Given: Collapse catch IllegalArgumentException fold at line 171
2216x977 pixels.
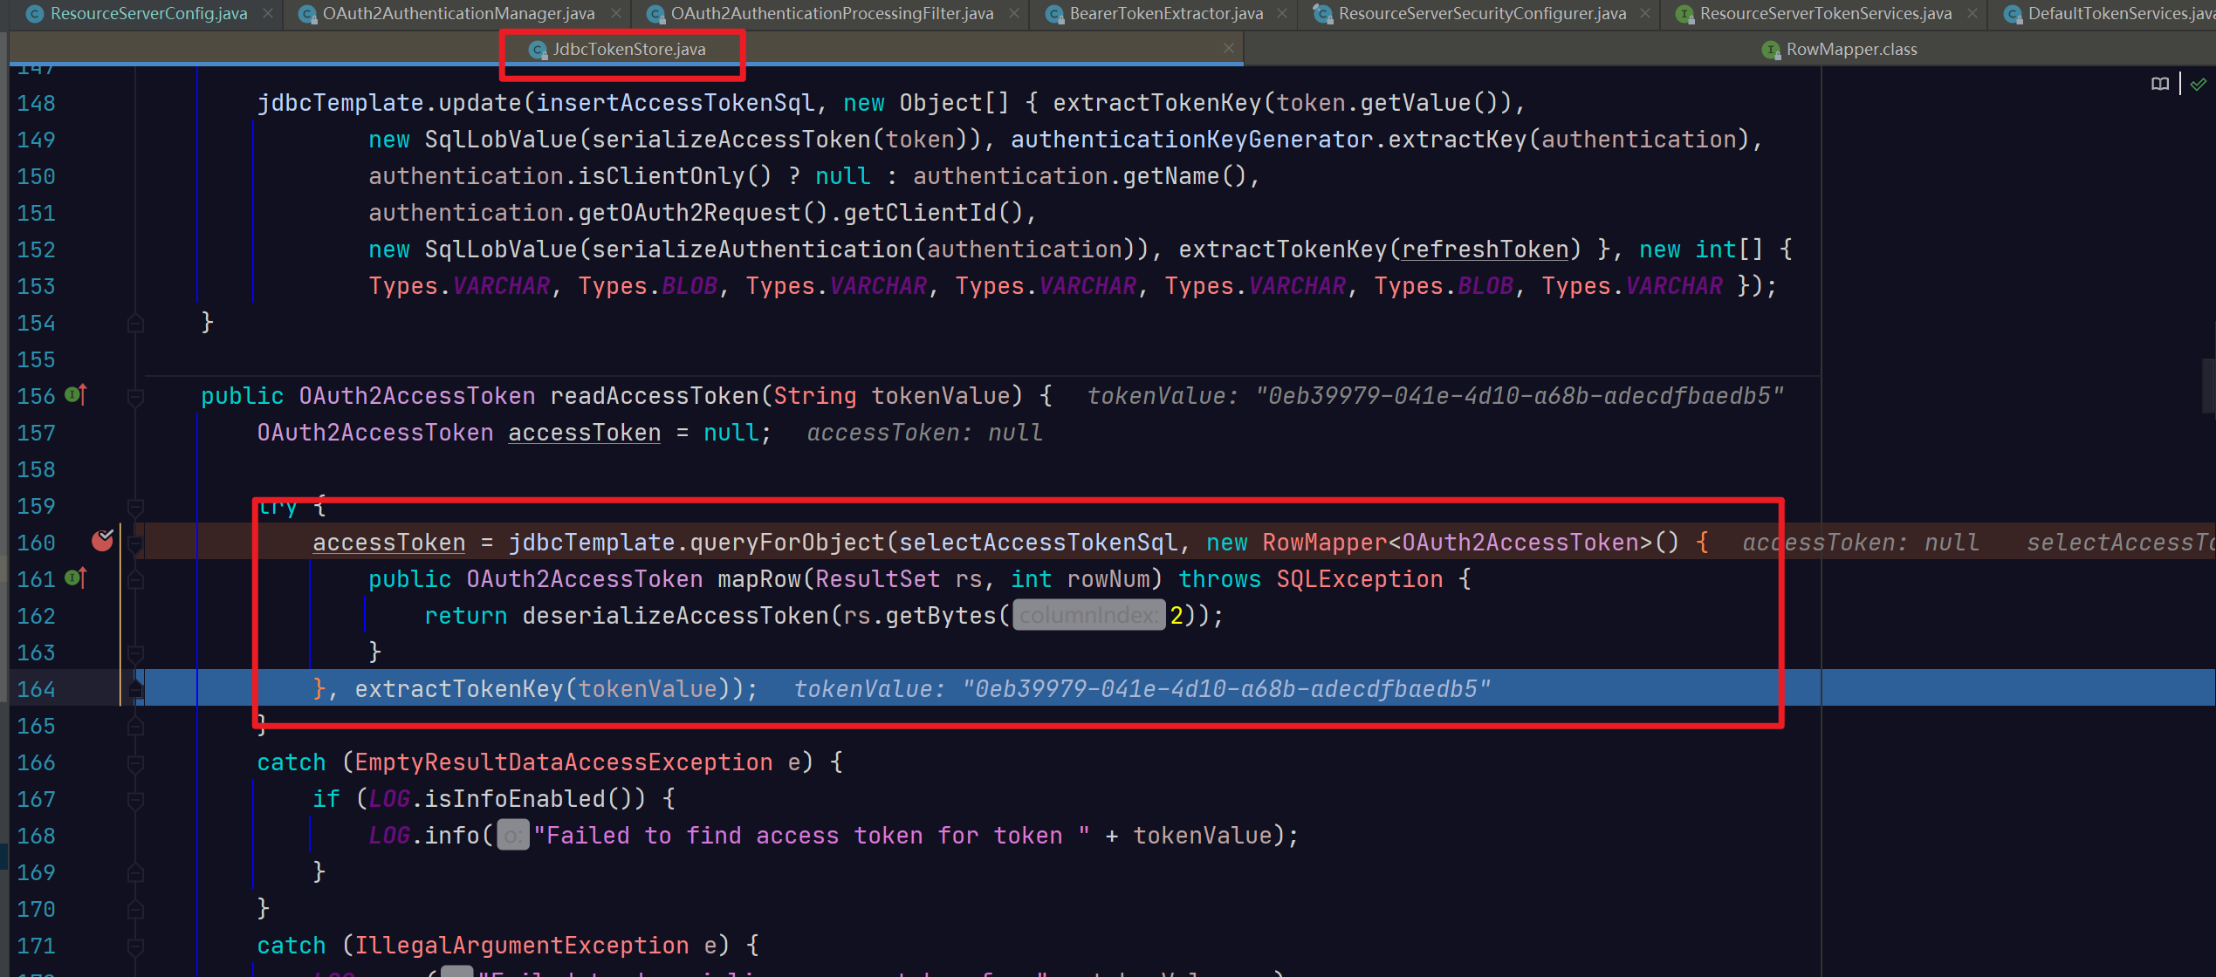Looking at the screenshot, I should click(x=135, y=946).
